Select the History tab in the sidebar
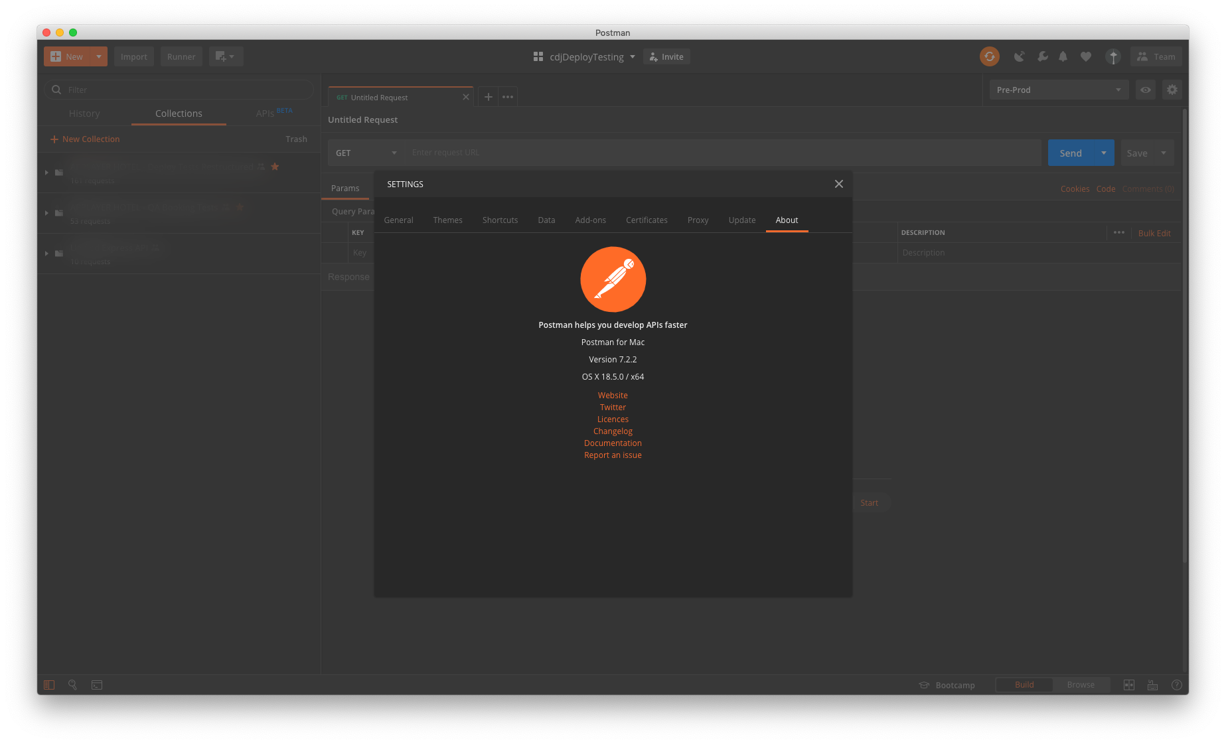 tap(84, 113)
